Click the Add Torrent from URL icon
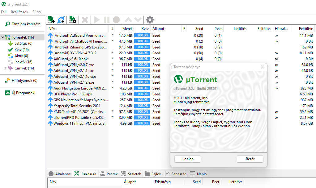This screenshot has width=316, height=188. click(61, 20)
